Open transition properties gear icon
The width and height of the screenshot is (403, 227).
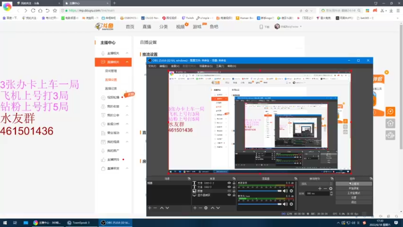(331, 189)
